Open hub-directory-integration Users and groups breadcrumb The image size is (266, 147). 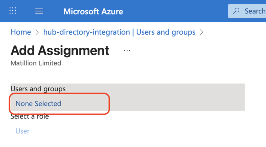tap(119, 32)
